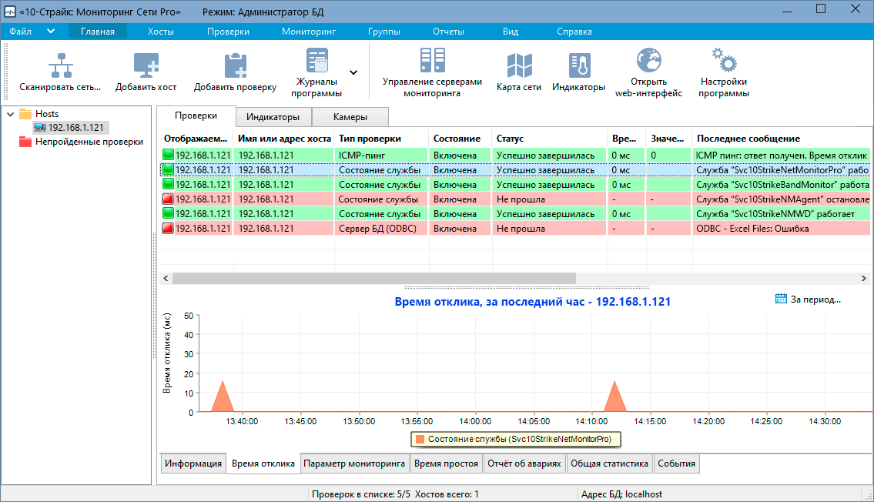Click the Add check icon
The width and height of the screenshot is (874, 502).
(x=235, y=65)
